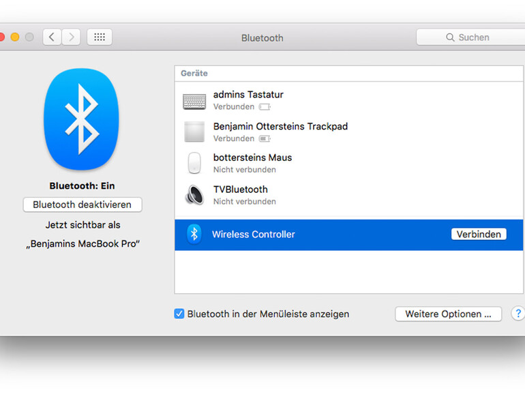Viewport: 525px width, 394px height.
Task: Select Wireless Controller device name
Action: [254, 234]
